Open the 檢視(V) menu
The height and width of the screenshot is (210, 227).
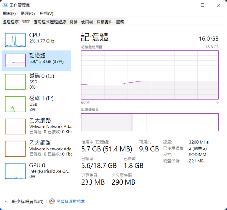pyautogui.click(x=46, y=13)
